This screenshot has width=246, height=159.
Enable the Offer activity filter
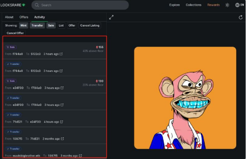(x=72, y=26)
